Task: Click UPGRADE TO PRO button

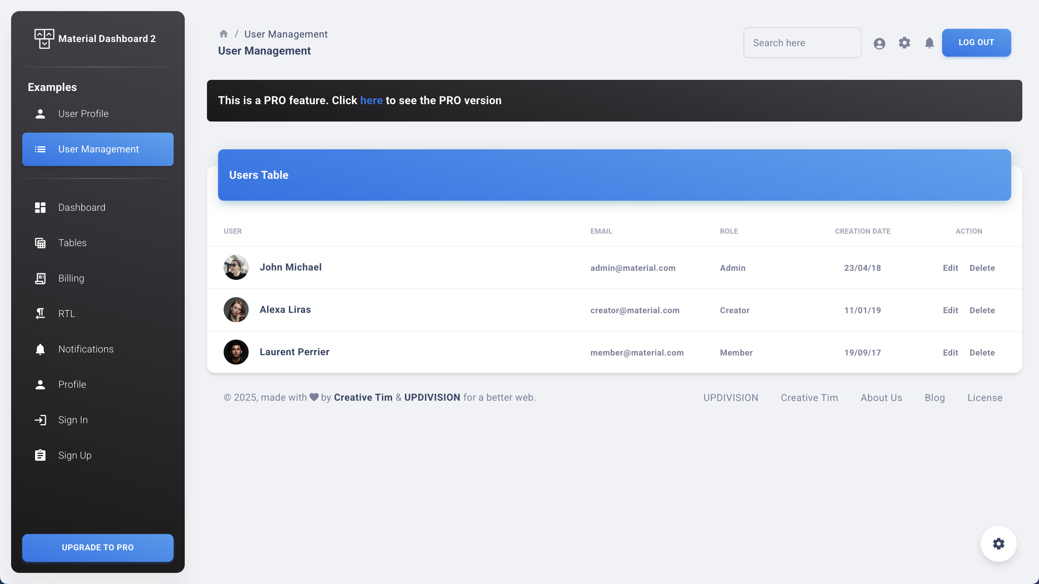Action: coord(98,547)
